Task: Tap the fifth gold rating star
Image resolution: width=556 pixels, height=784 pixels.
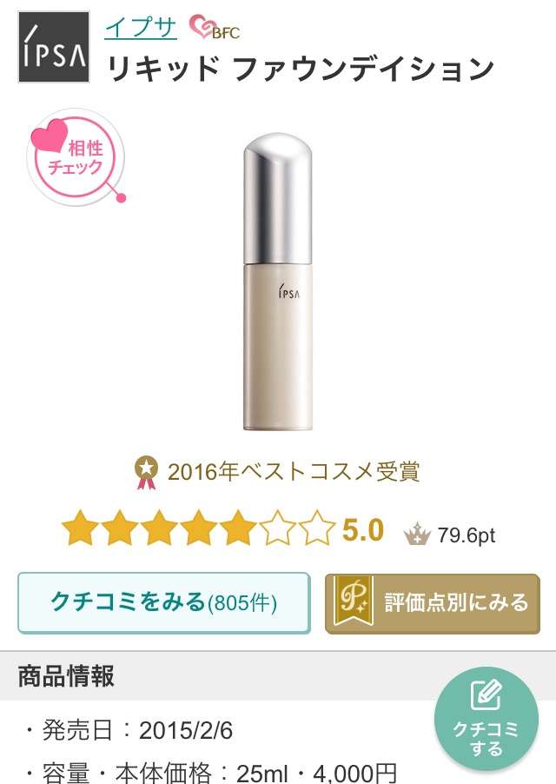Action: (x=238, y=528)
